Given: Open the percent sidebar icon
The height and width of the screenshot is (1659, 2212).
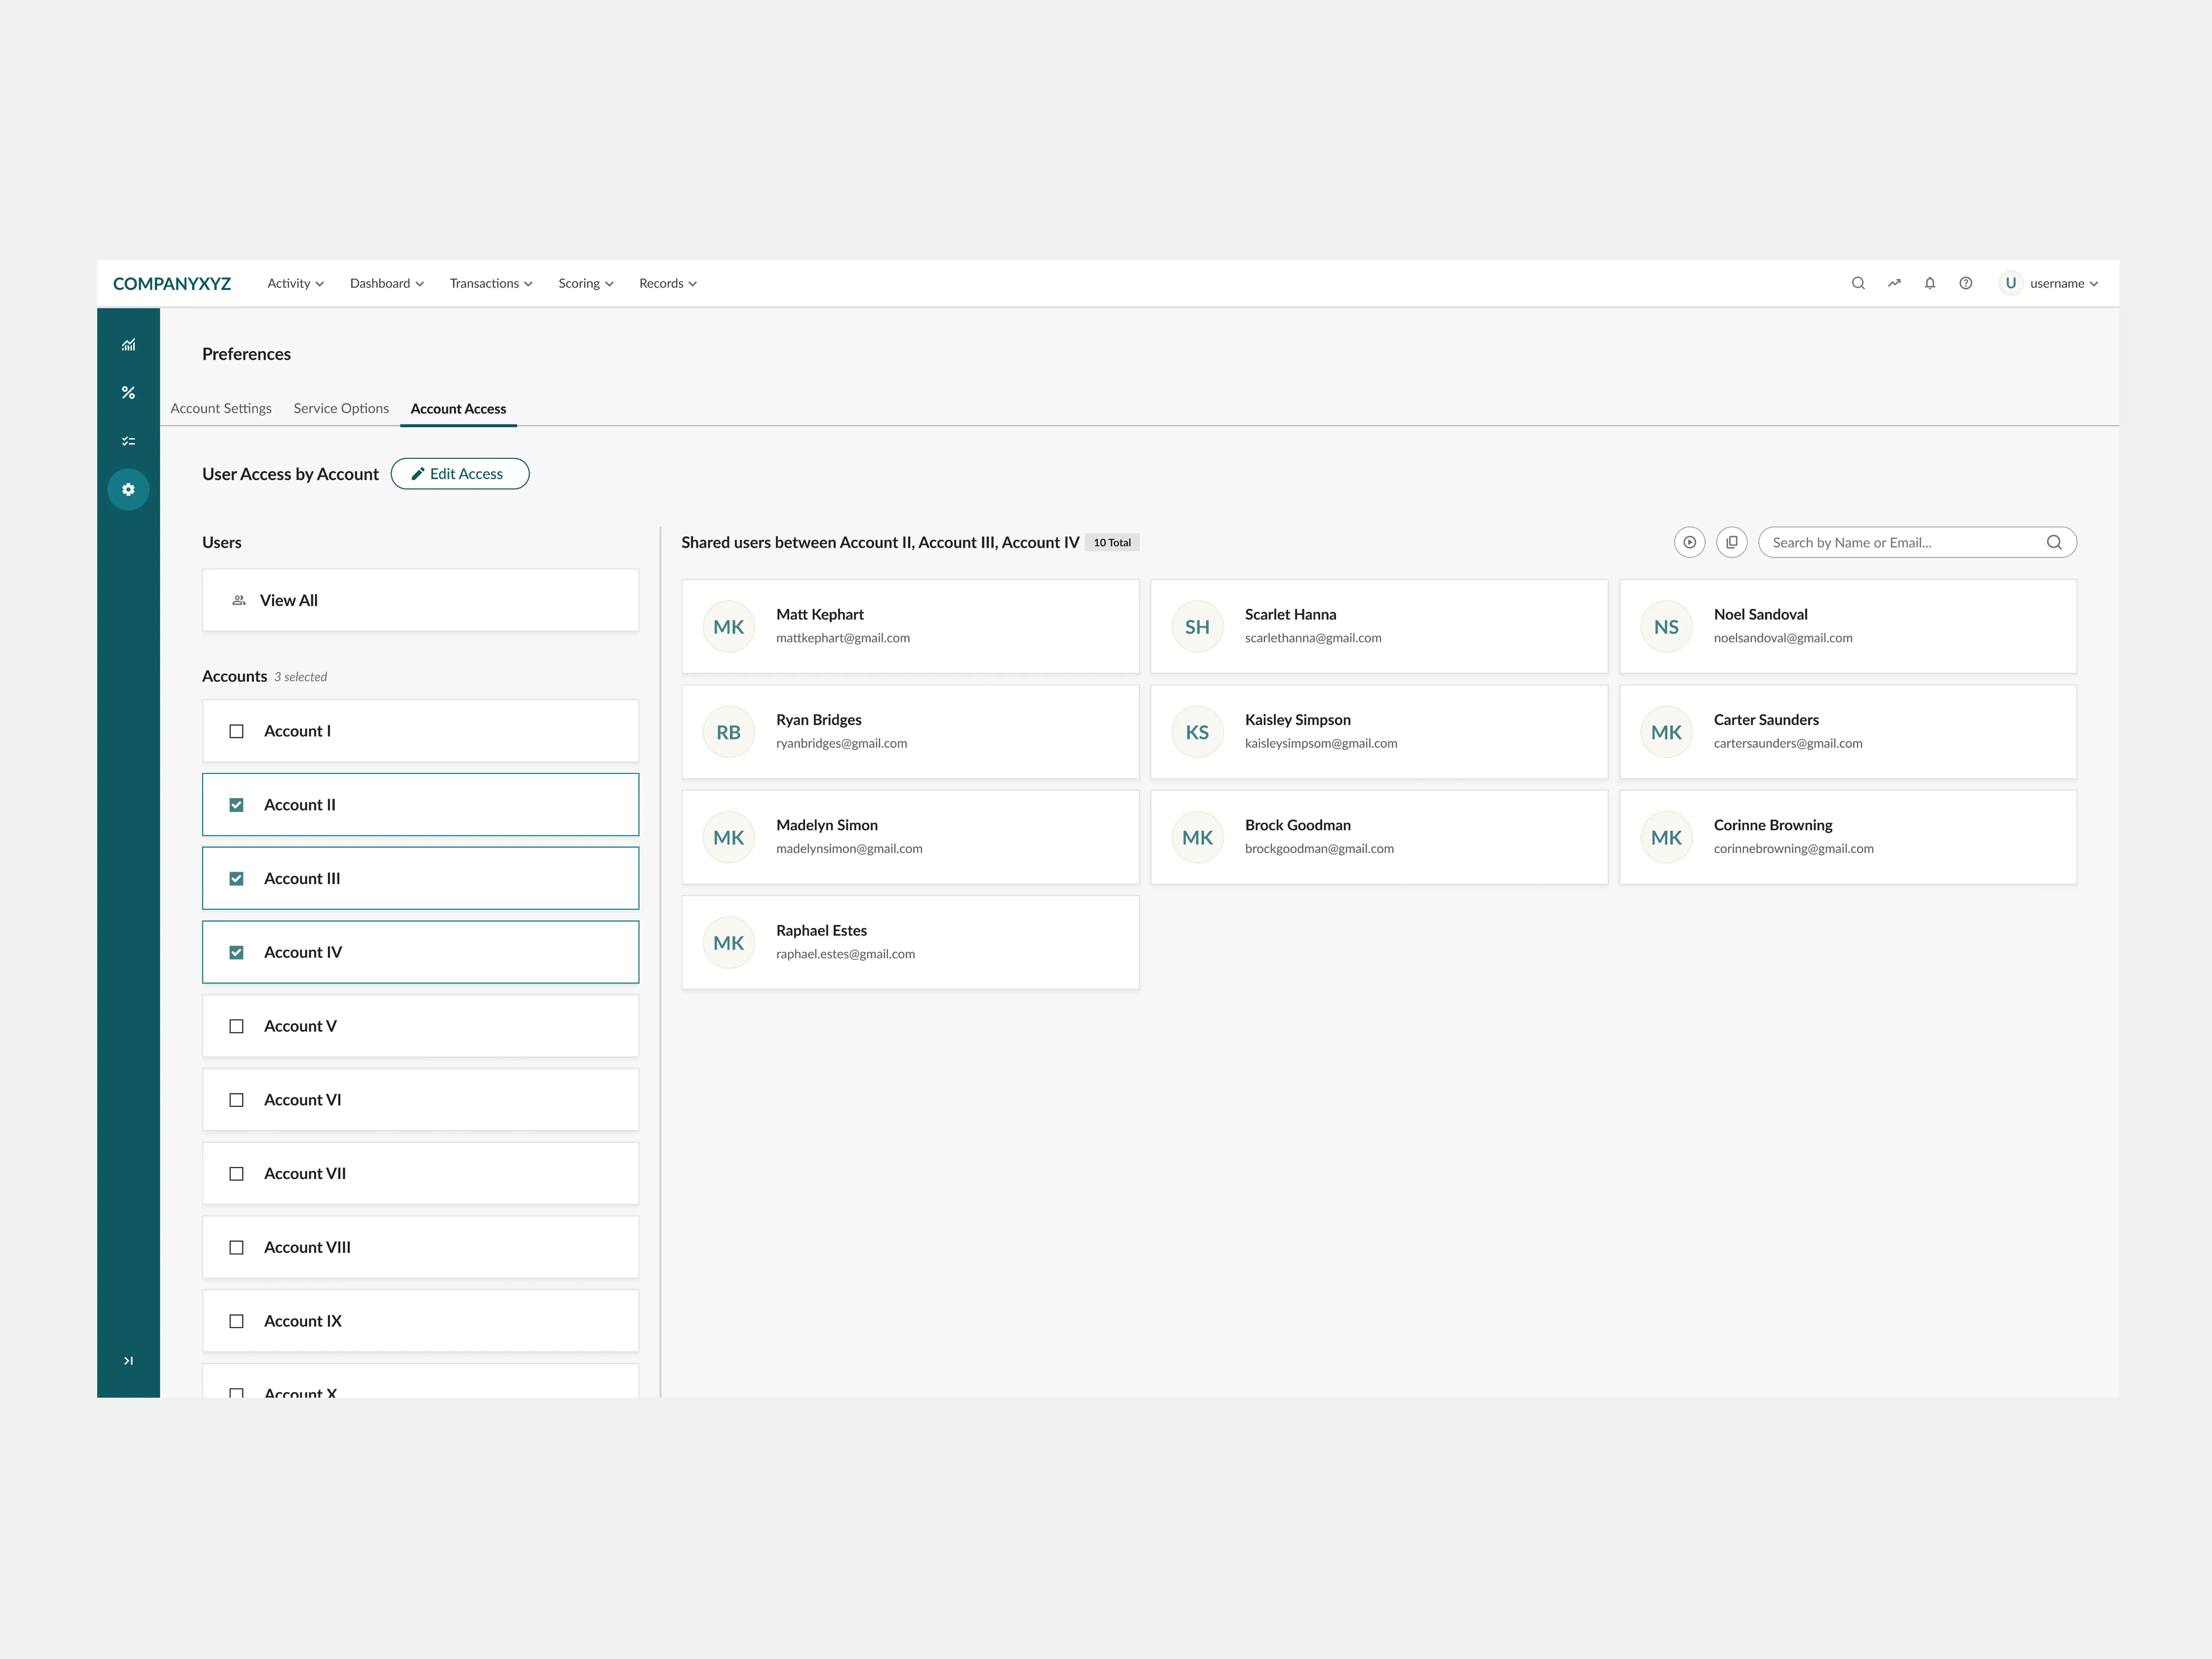Looking at the screenshot, I should pyautogui.click(x=128, y=393).
